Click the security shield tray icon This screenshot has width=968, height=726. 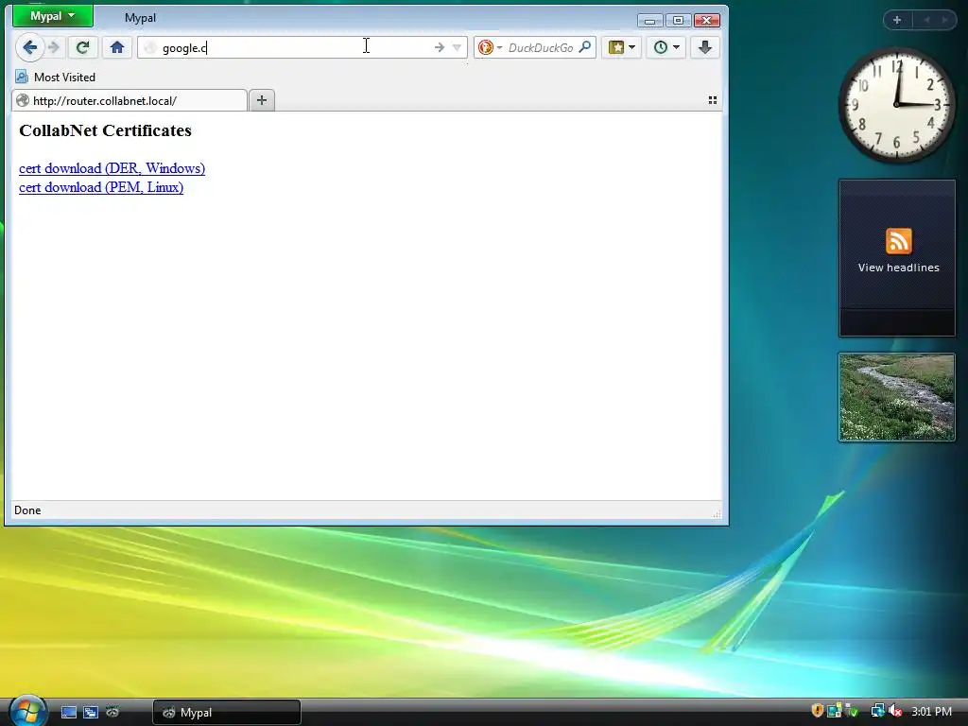pos(818,711)
